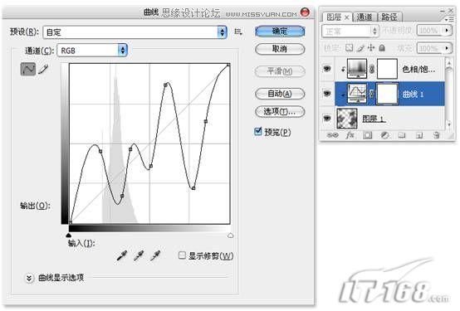
Task: Open layer style fx menu
Action: point(350,135)
